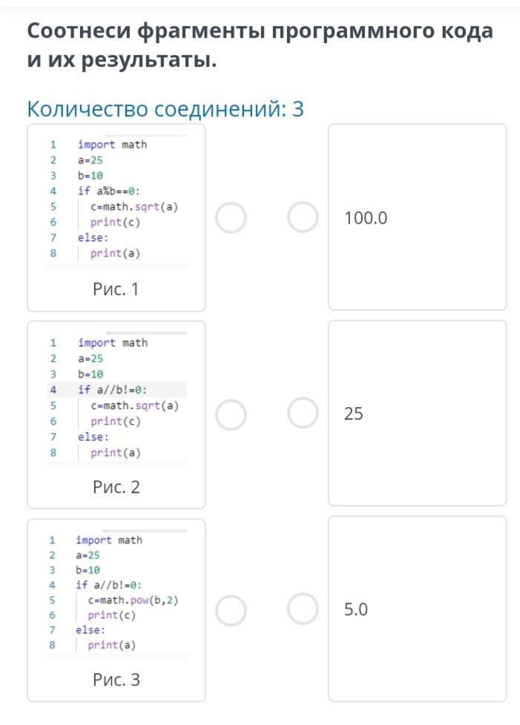Select the connector circle beside Рис. 1
The height and width of the screenshot is (725, 520).
pos(231,218)
